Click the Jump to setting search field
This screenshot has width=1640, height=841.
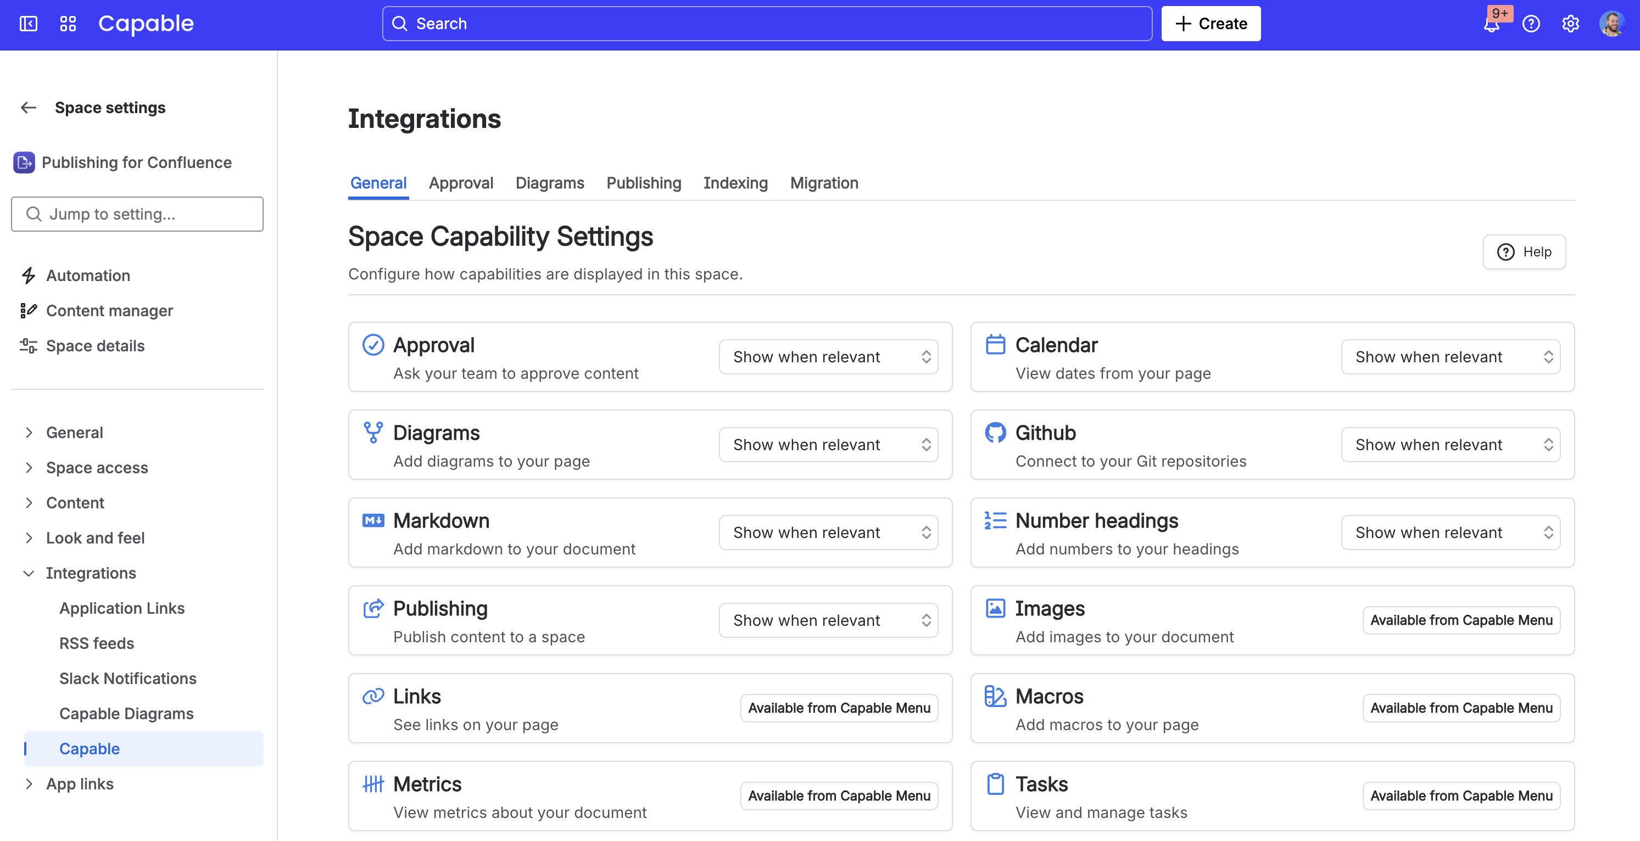(137, 215)
